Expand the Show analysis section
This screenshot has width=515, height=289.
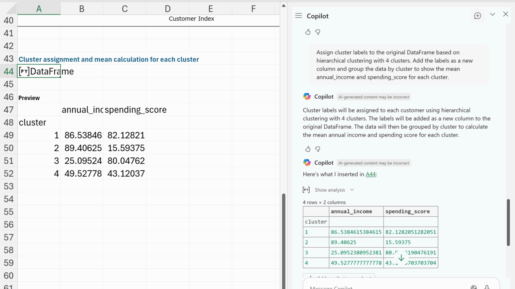pos(334,190)
